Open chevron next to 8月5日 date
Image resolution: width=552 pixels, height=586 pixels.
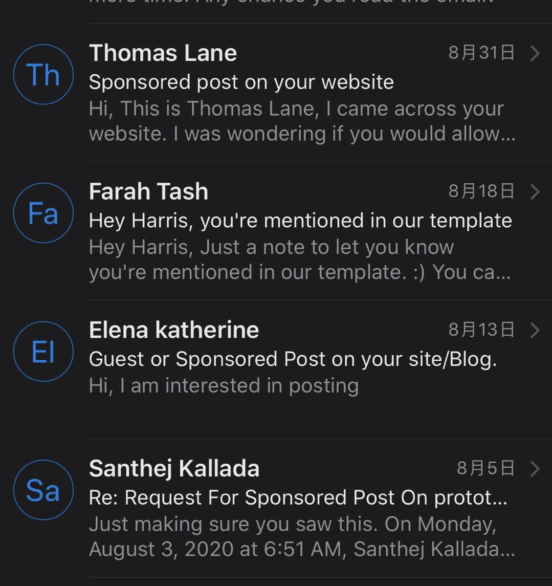click(535, 469)
